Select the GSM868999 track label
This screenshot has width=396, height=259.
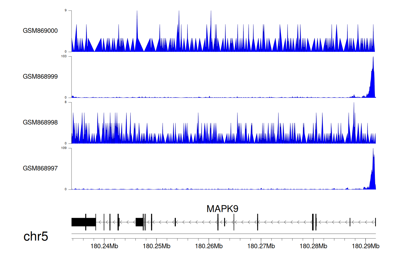coord(40,77)
